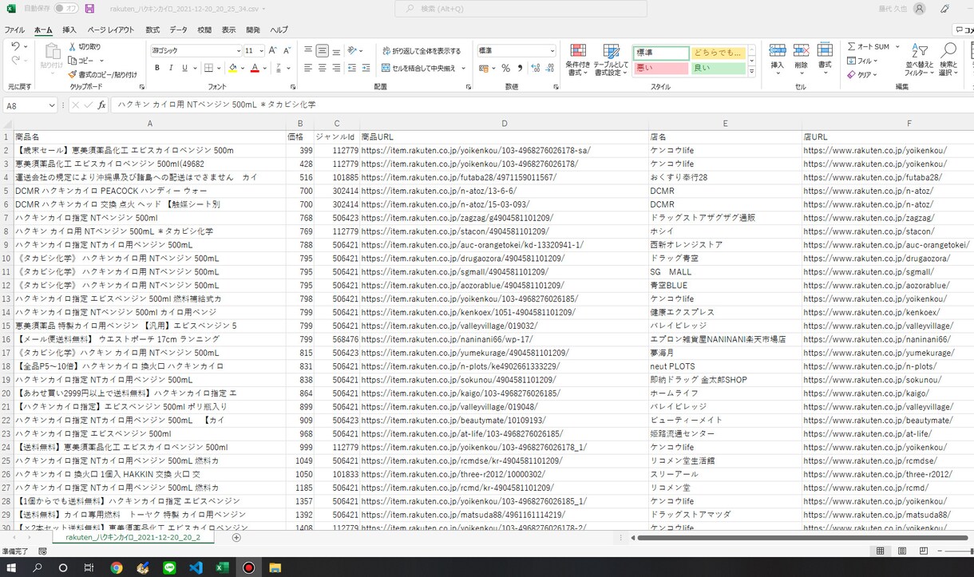
Task: Click the formula bar text
Action: [216, 105]
